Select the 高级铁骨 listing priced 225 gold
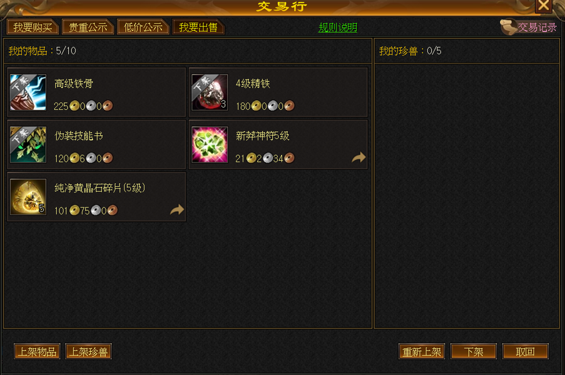Image resolution: width=565 pixels, height=375 pixels. coord(96,92)
